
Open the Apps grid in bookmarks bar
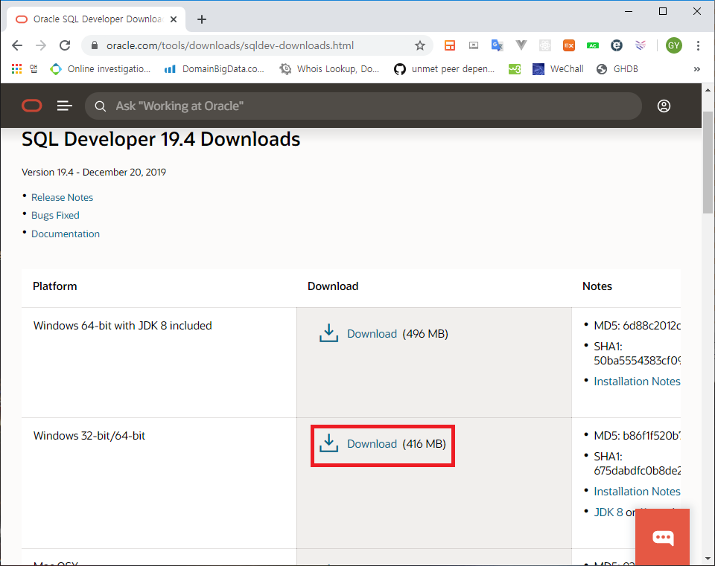17,68
